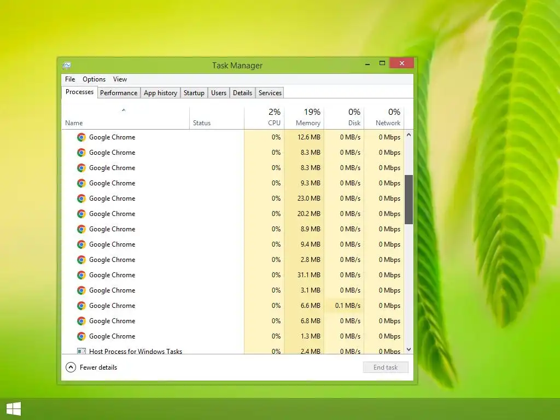Switch to the Services tab
Viewport: 560px width, 420px height.
pos(270,93)
